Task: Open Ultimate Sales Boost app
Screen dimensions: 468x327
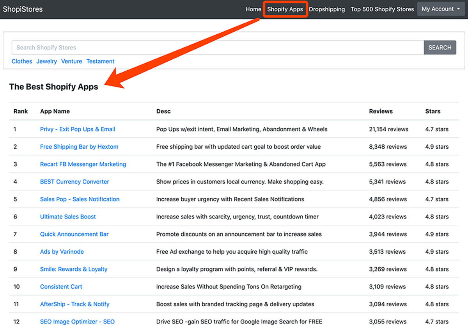Action: coord(68,217)
